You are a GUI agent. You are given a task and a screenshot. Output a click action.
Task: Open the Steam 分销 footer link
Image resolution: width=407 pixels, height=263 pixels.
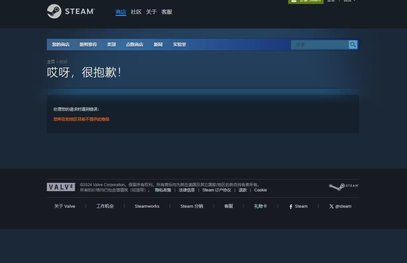[192, 206]
